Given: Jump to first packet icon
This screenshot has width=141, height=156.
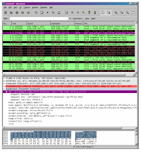Looking at the screenshot, I should [x=89, y=12].
